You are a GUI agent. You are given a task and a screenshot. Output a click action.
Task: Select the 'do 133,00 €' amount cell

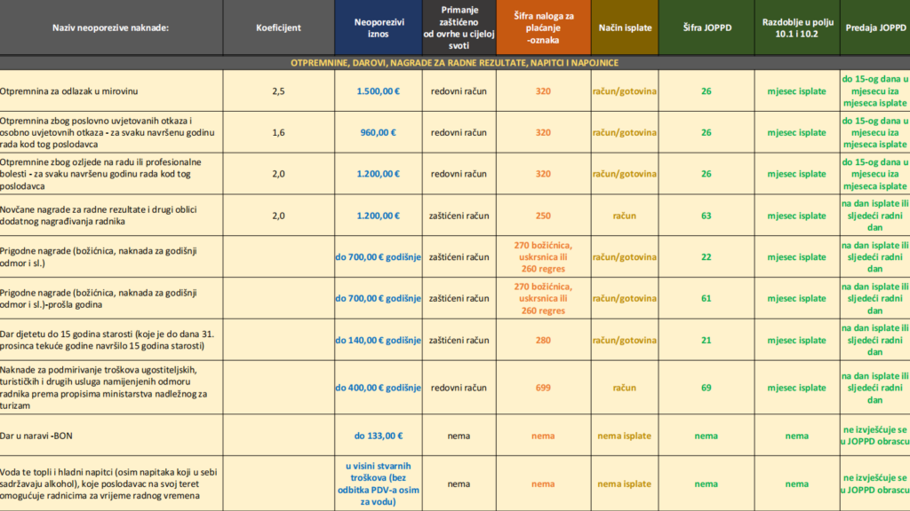378,436
